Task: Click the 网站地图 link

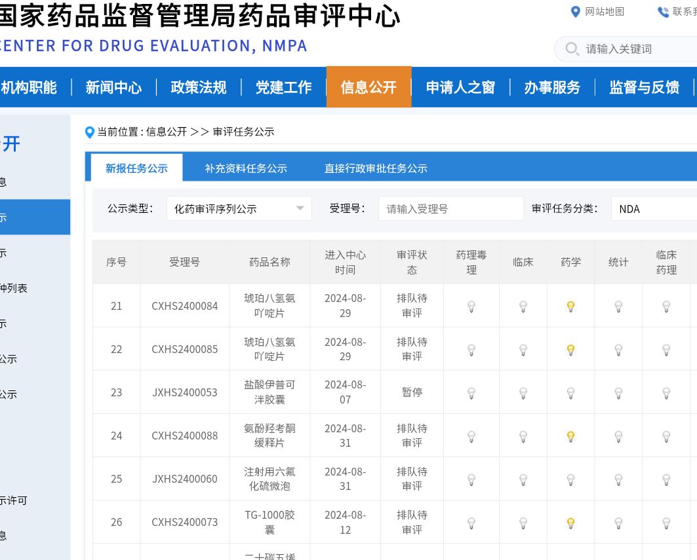Action: coord(605,12)
